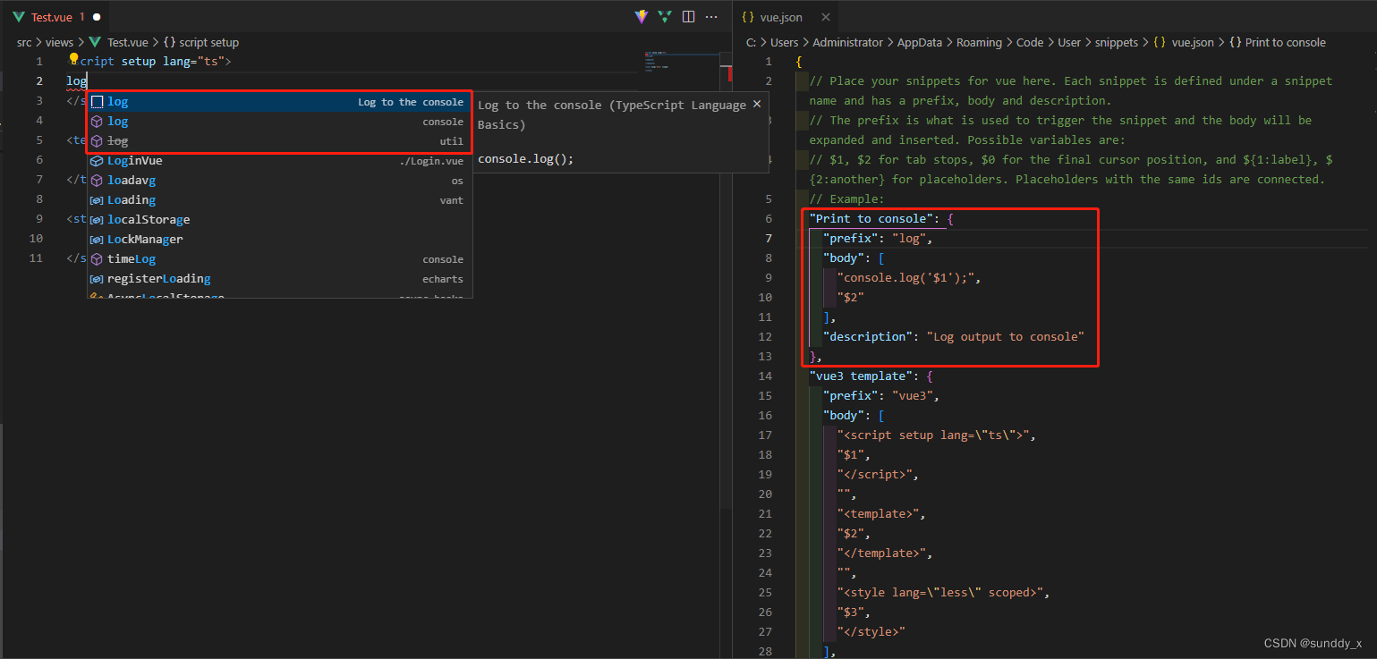Image resolution: width=1377 pixels, height=659 pixels.
Task: Click the green Vue split-editors icon
Action: tap(665, 17)
